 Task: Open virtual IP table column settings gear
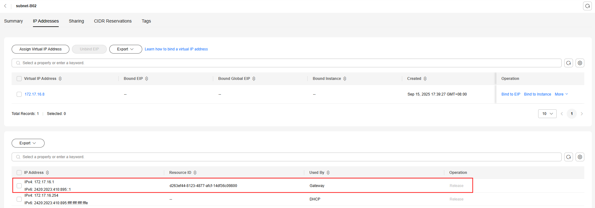coord(580,63)
